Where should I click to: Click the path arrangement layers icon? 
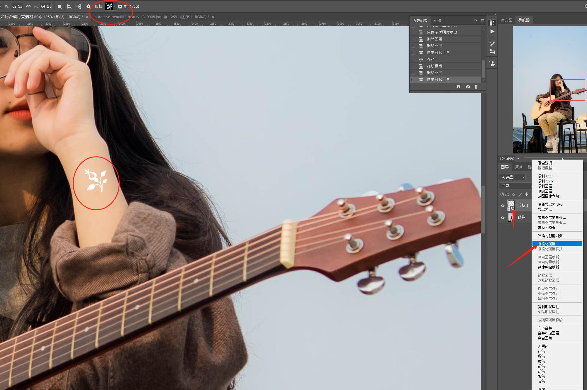coord(79,6)
